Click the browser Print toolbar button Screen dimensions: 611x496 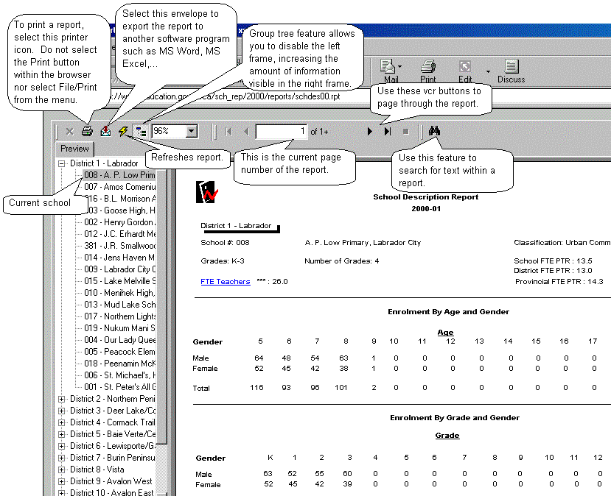point(427,71)
